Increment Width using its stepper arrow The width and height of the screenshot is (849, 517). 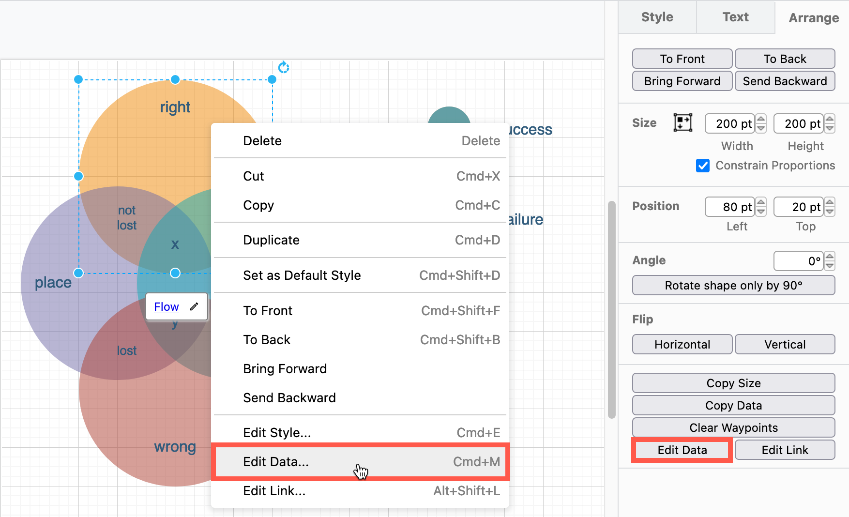pos(760,120)
